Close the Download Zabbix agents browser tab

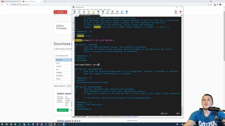tap(41, 1)
